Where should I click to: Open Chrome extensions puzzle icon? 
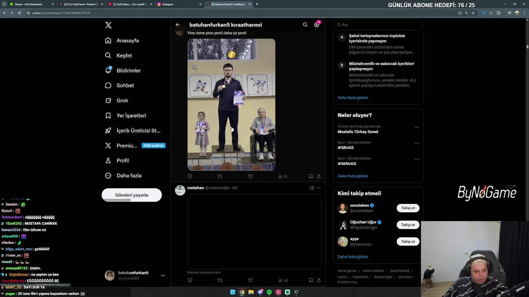498,13
